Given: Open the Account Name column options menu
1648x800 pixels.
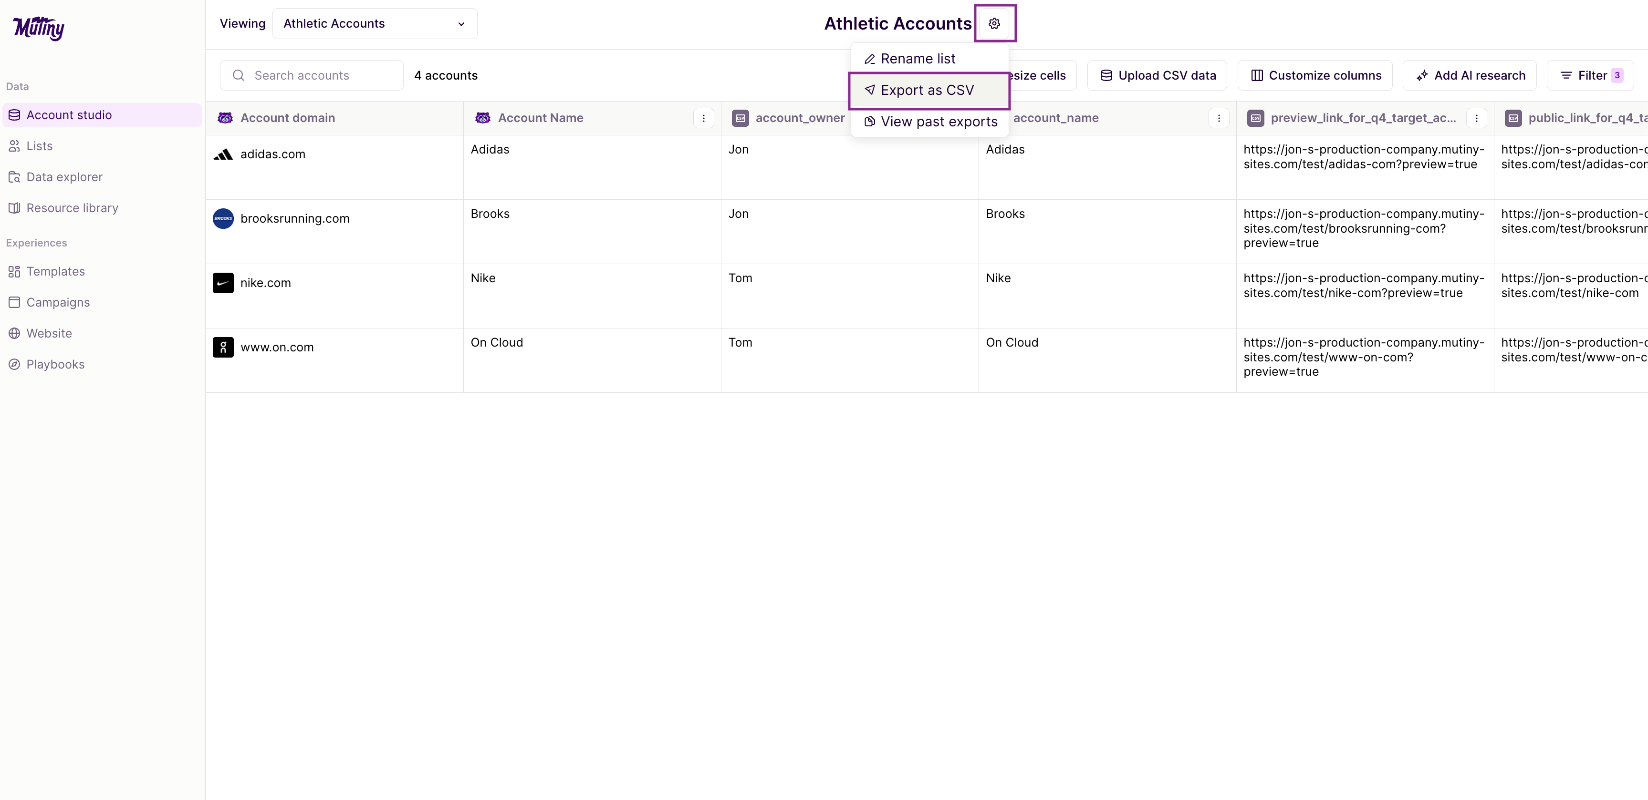Looking at the screenshot, I should [704, 118].
